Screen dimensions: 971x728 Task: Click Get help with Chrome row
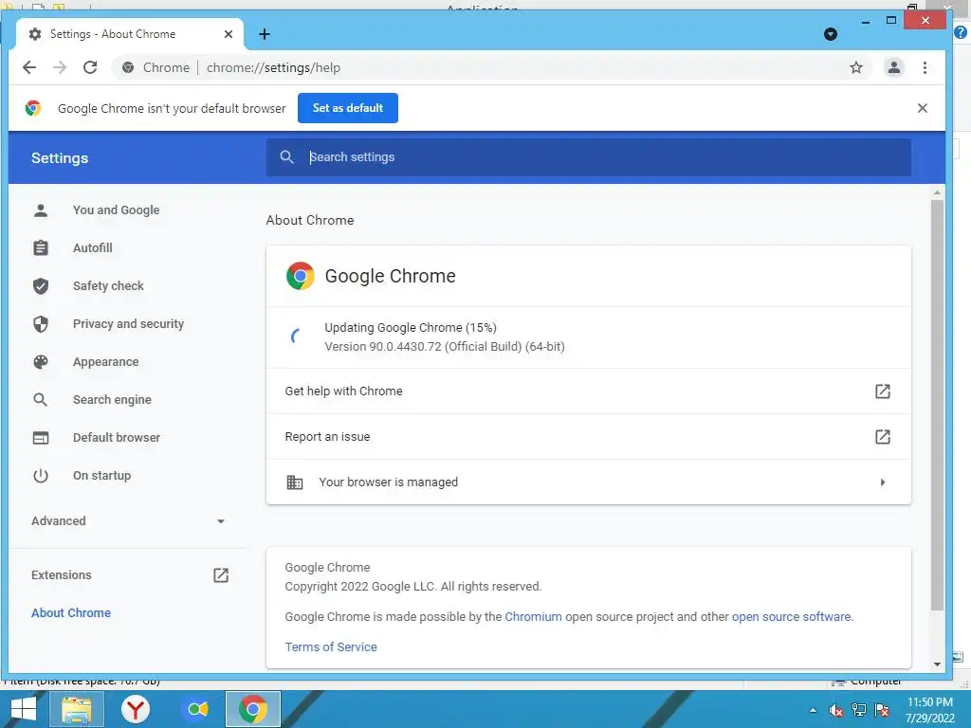tap(588, 391)
